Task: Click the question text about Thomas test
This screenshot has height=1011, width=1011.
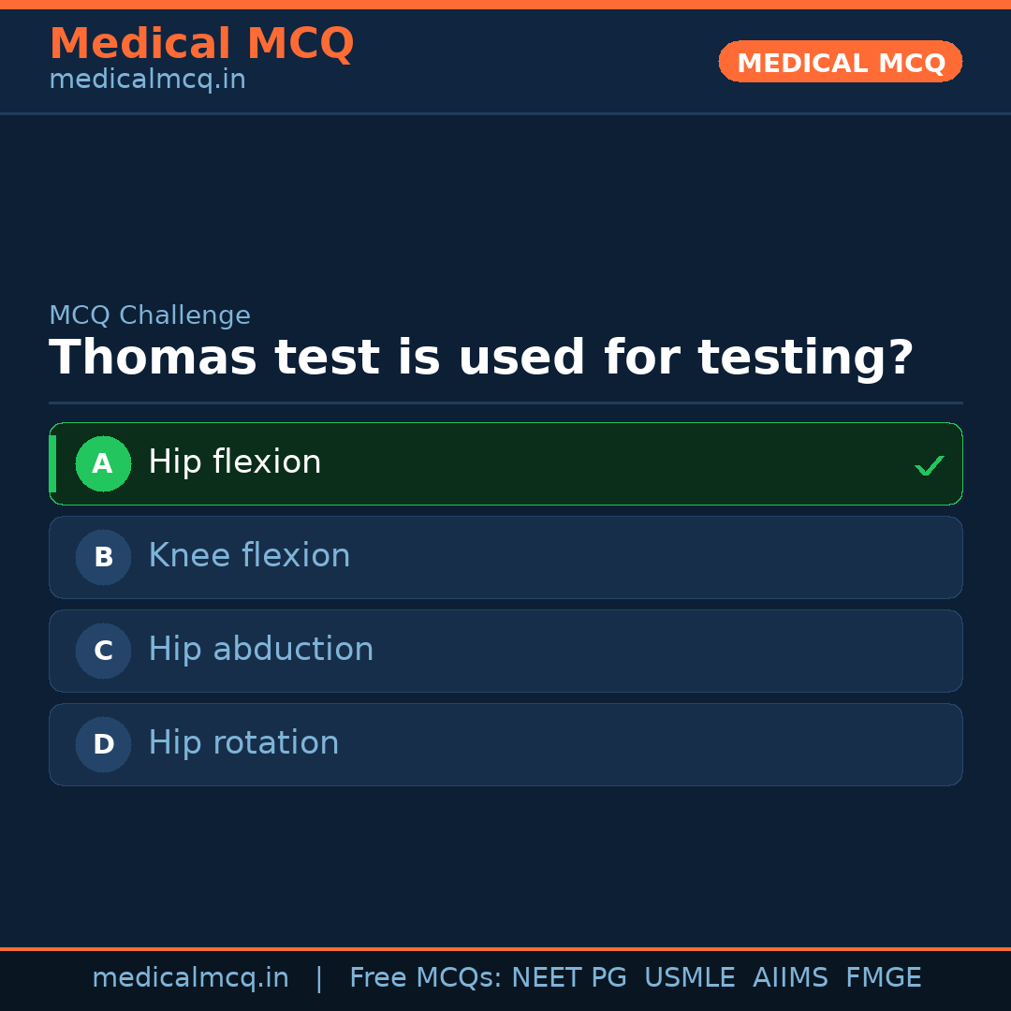Action: point(483,357)
